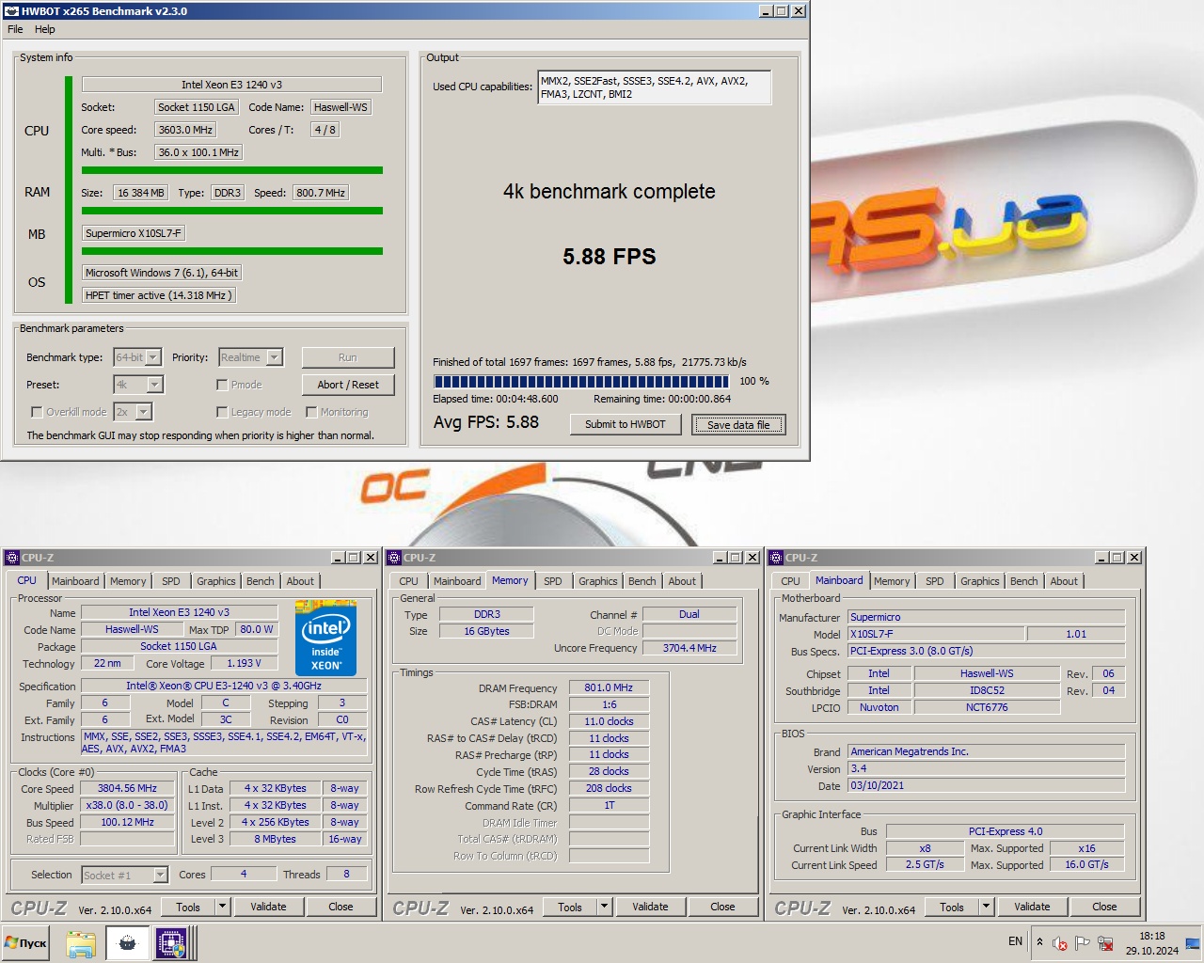Click the 100% benchmark progress bar
This screenshot has width=1204, height=963.
click(581, 382)
